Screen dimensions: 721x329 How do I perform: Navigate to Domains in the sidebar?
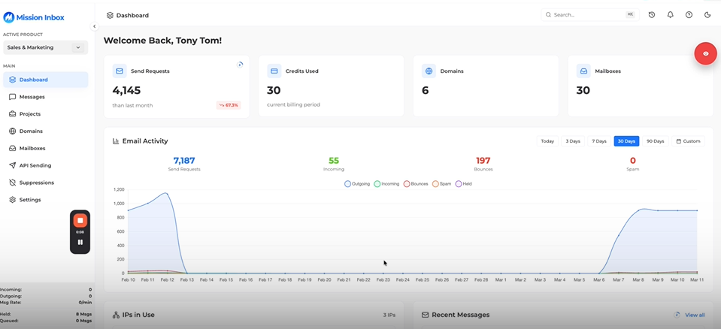click(x=46, y=131)
